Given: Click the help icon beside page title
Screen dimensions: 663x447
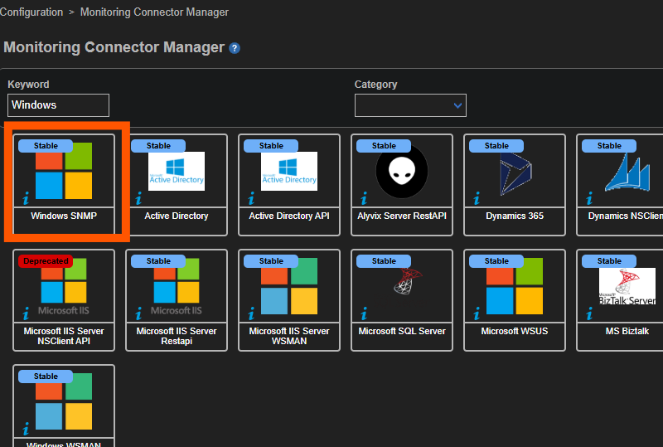Looking at the screenshot, I should [x=235, y=48].
